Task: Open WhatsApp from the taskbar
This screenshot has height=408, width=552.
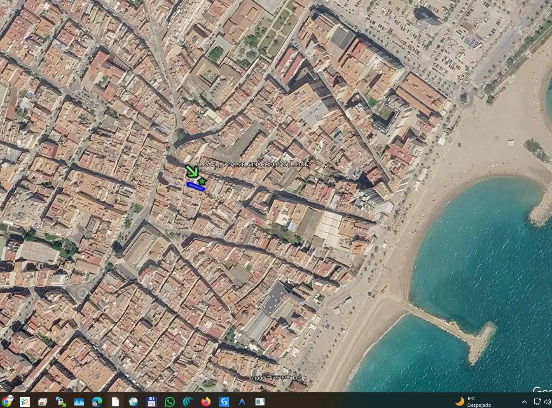Action: coord(169,401)
